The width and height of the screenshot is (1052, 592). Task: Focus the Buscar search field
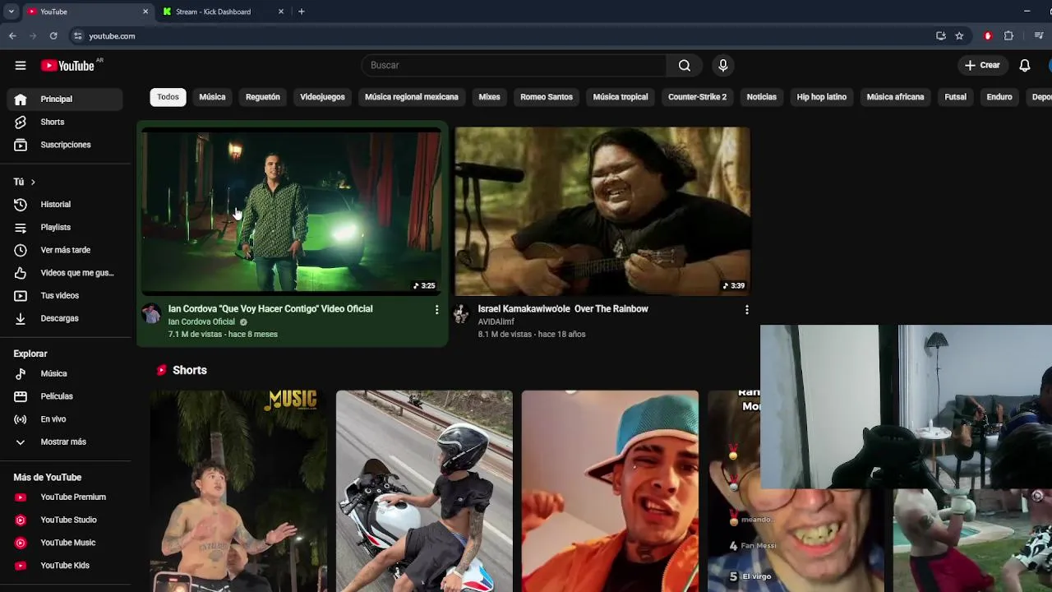click(514, 65)
